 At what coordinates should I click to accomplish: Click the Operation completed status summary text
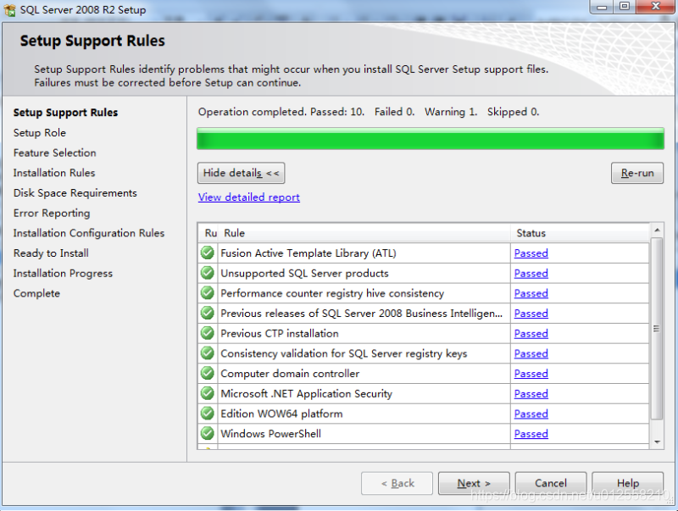click(369, 112)
